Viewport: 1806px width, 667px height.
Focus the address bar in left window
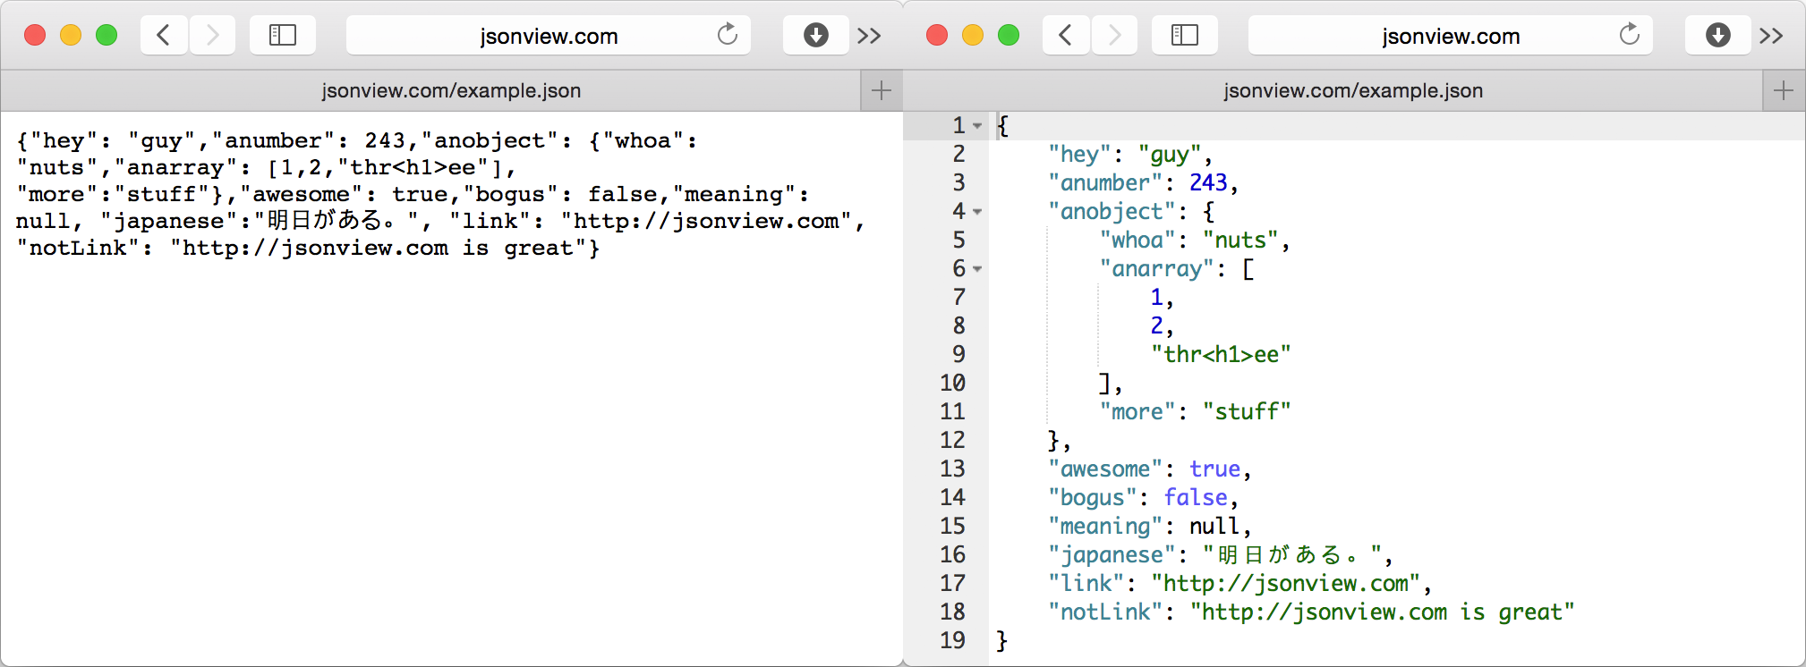pyautogui.click(x=548, y=36)
